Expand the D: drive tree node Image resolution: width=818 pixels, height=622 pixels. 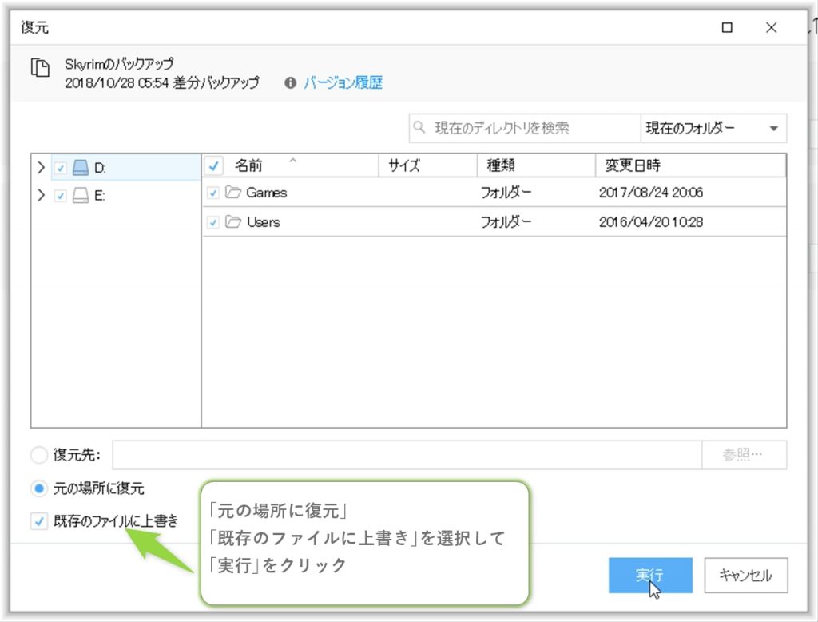point(42,168)
